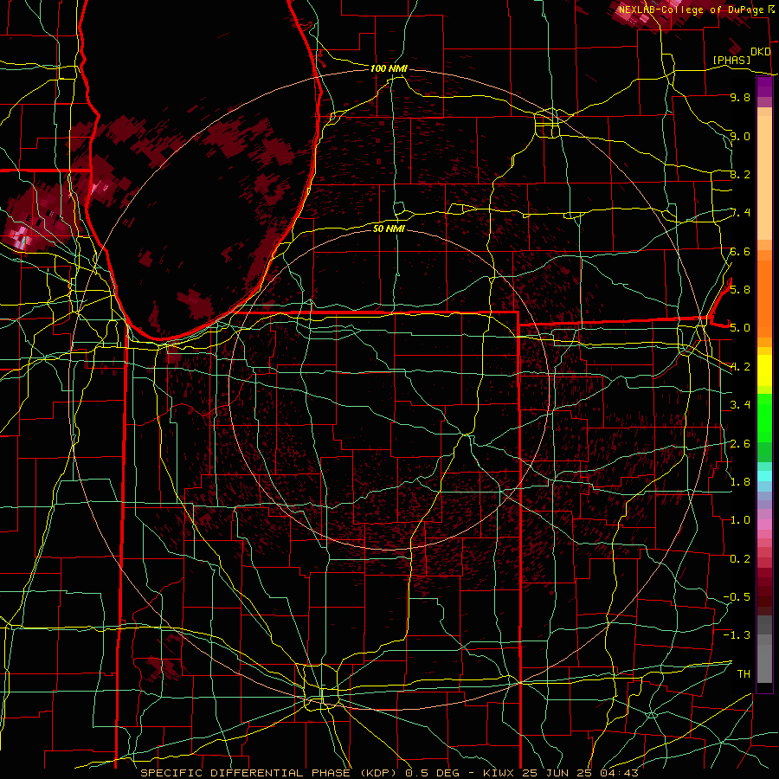Click the 50 NMI range ring label
This screenshot has width=779, height=779.
389,229
